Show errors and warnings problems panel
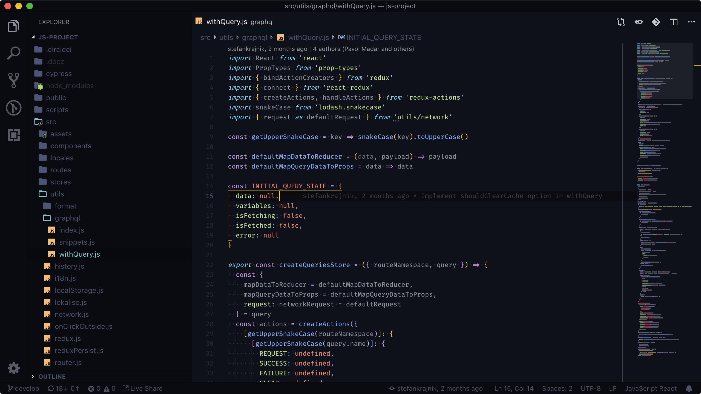The image size is (701, 394). pos(102,389)
